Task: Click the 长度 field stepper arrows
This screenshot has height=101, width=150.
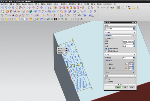Action: 66,49
